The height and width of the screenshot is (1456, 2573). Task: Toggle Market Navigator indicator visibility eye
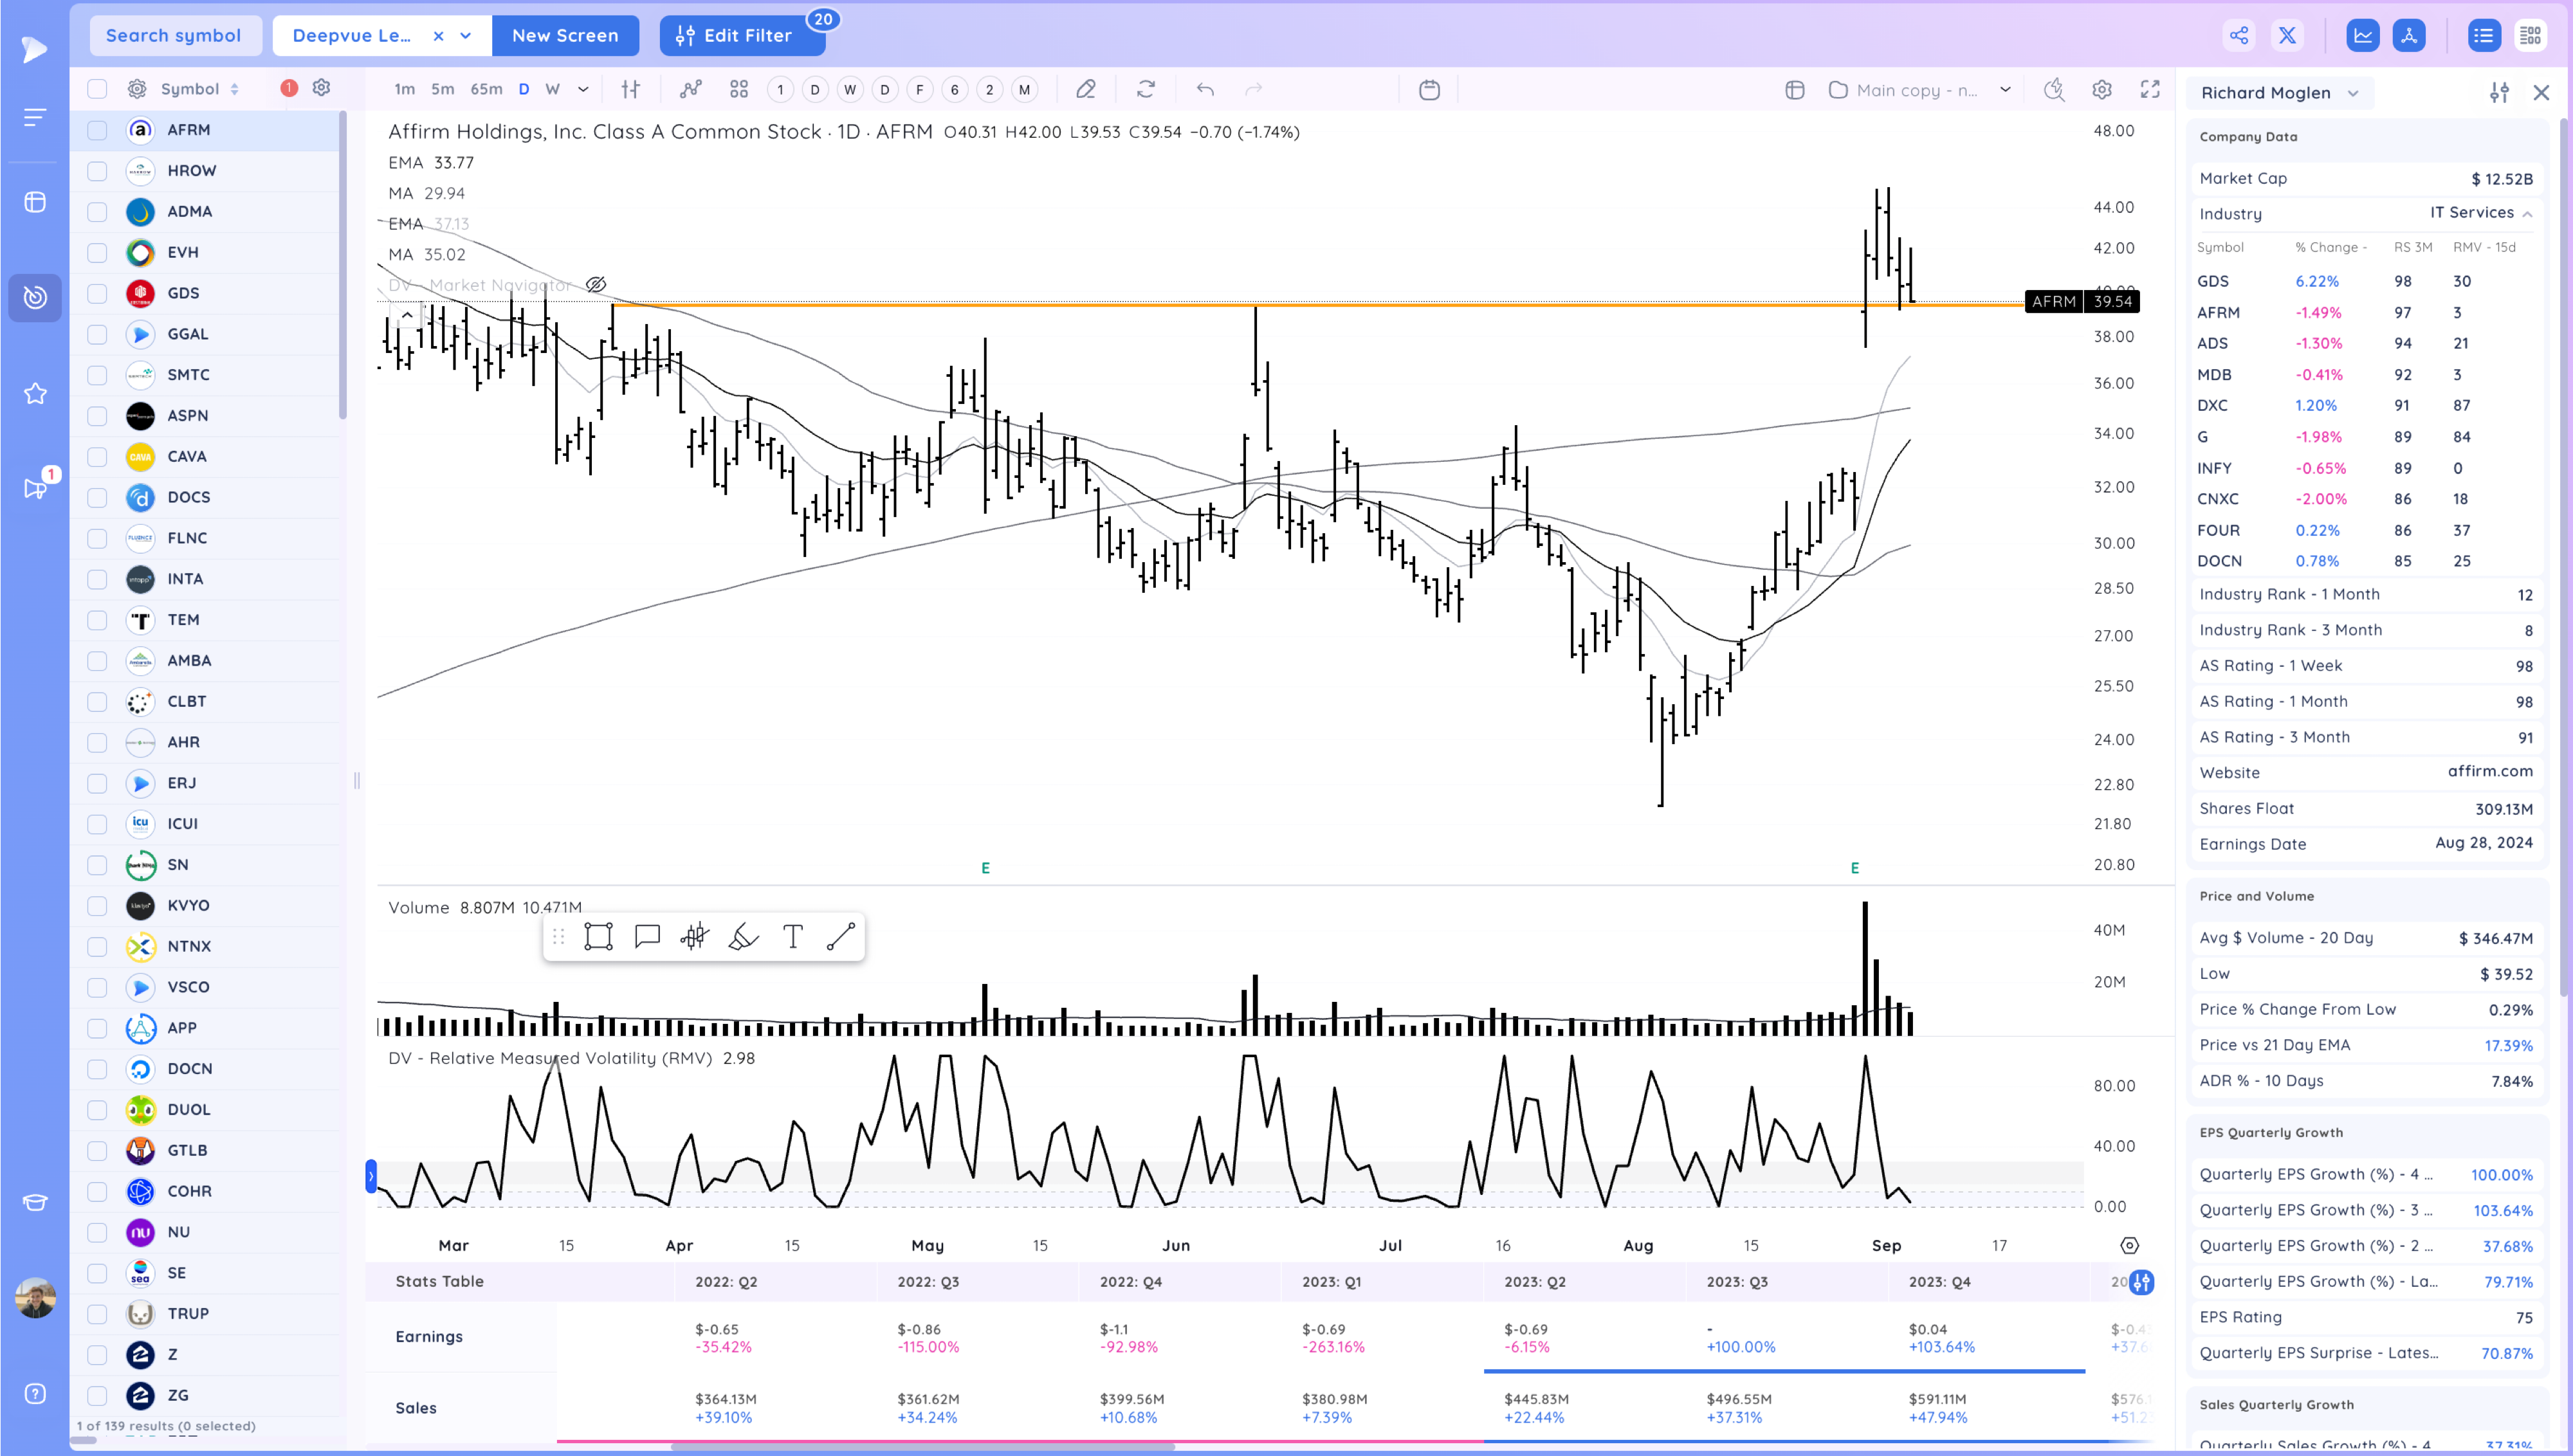click(596, 285)
